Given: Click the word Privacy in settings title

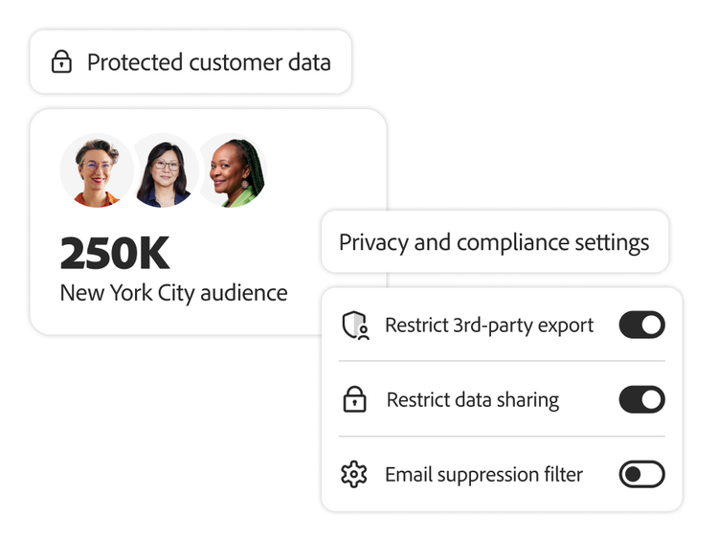Looking at the screenshot, I should pos(373,242).
